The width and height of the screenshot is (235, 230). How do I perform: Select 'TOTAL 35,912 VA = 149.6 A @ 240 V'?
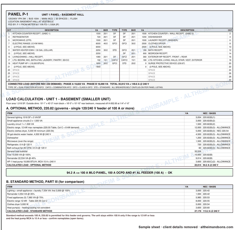point(130,84)
